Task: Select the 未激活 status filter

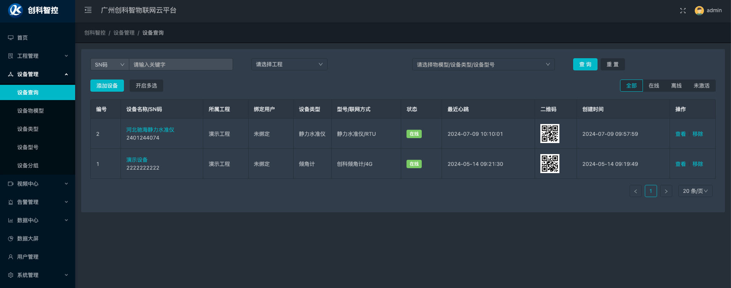Action: click(702, 86)
